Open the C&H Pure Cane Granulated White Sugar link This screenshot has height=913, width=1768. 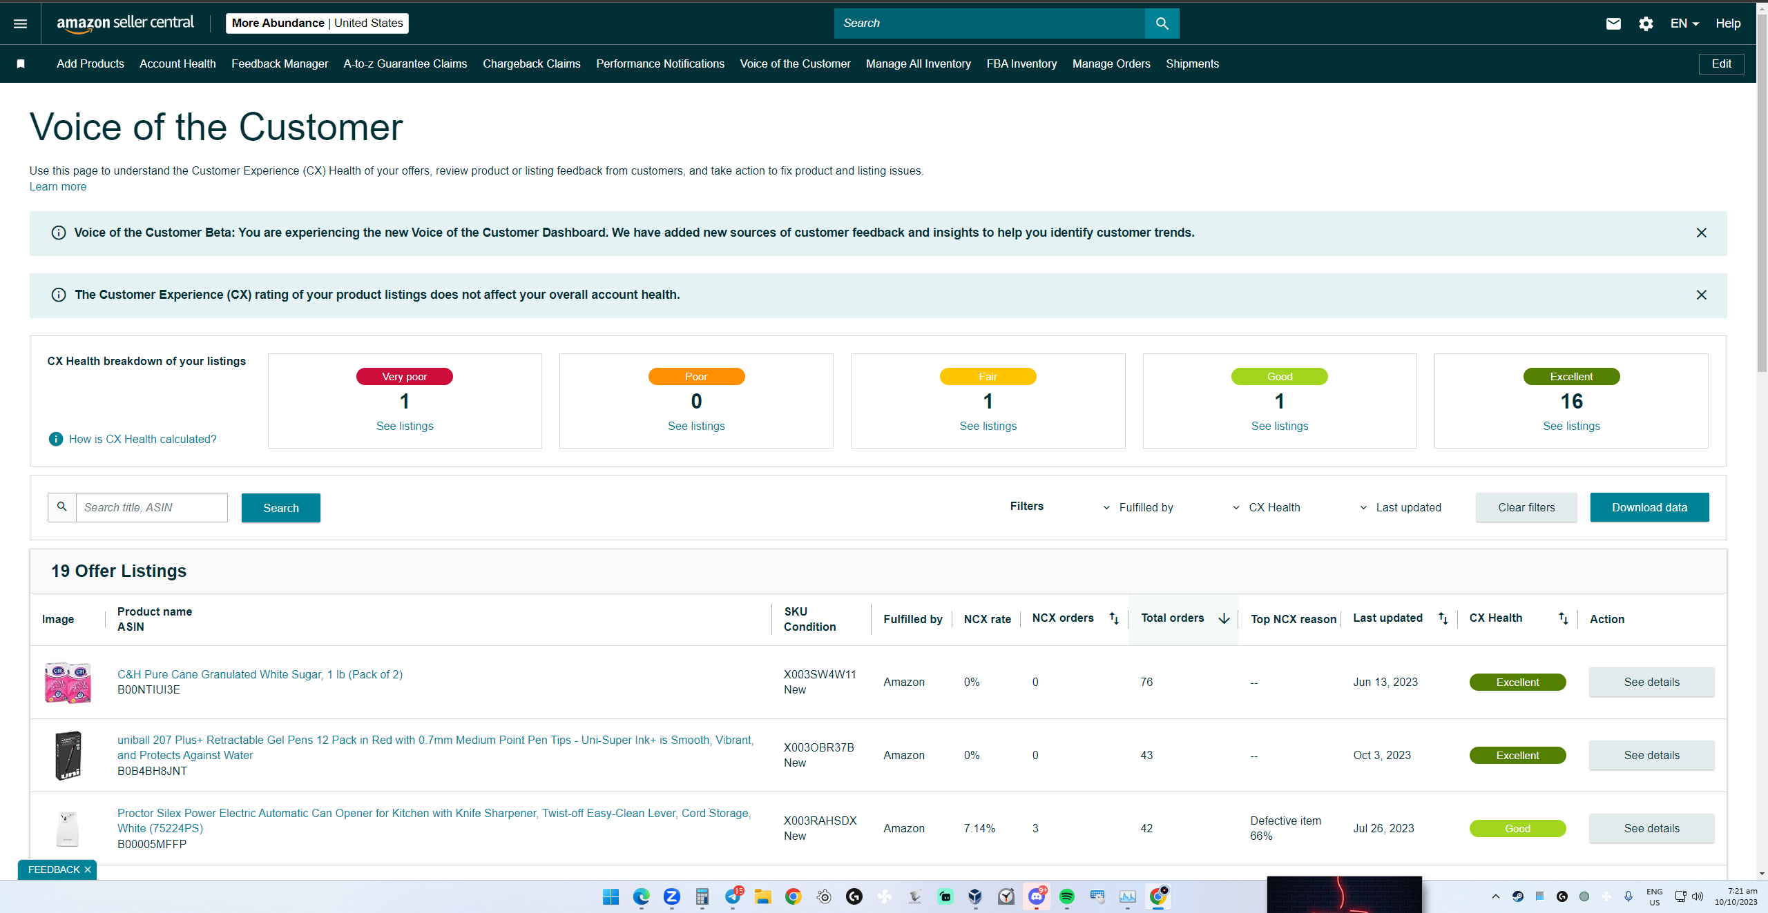click(x=260, y=674)
